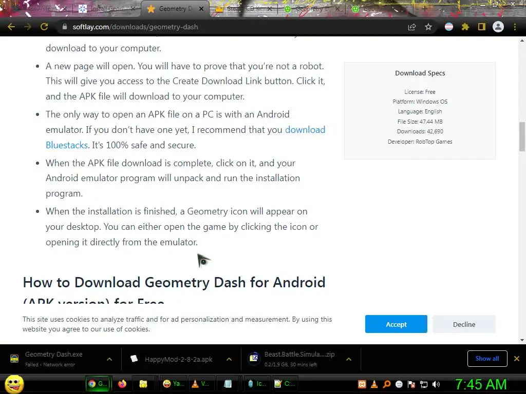Click the 'Developer: RobTop Games' text

coord(420,142)
